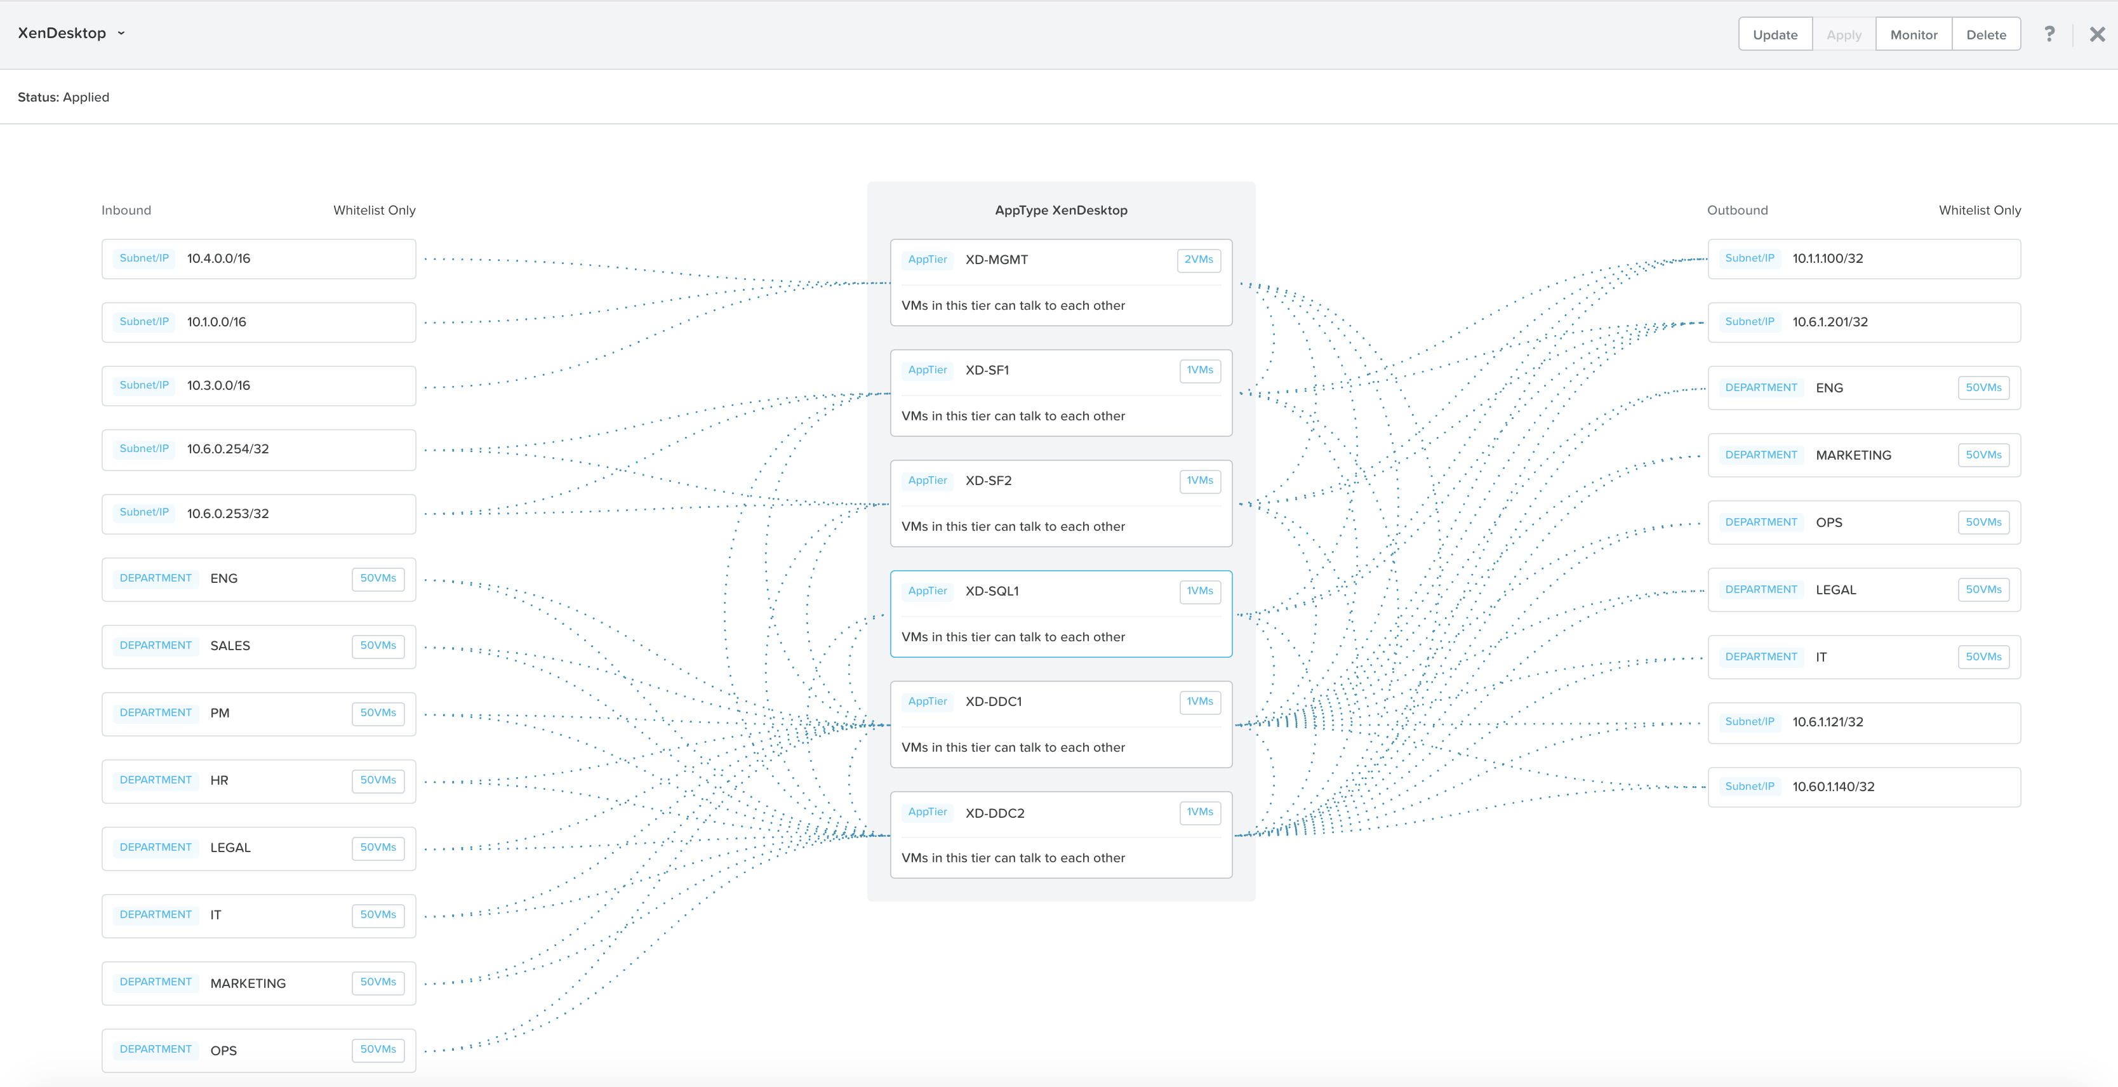Open the XenDesktop policy dropdown
This screenshot has width=2118, height=1087.
click(120, 33)
